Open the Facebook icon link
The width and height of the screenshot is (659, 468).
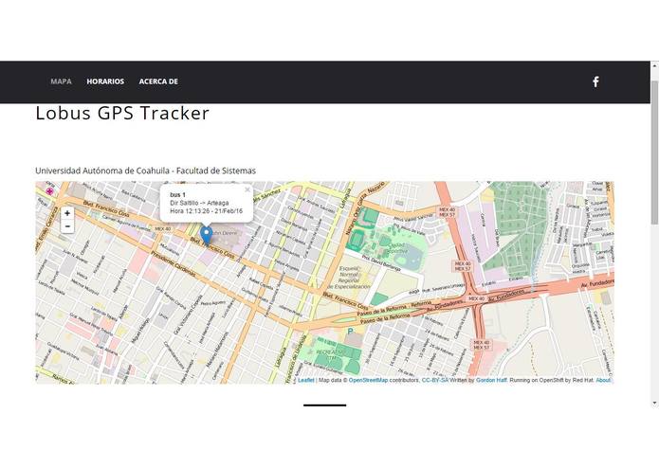(595, 81)
